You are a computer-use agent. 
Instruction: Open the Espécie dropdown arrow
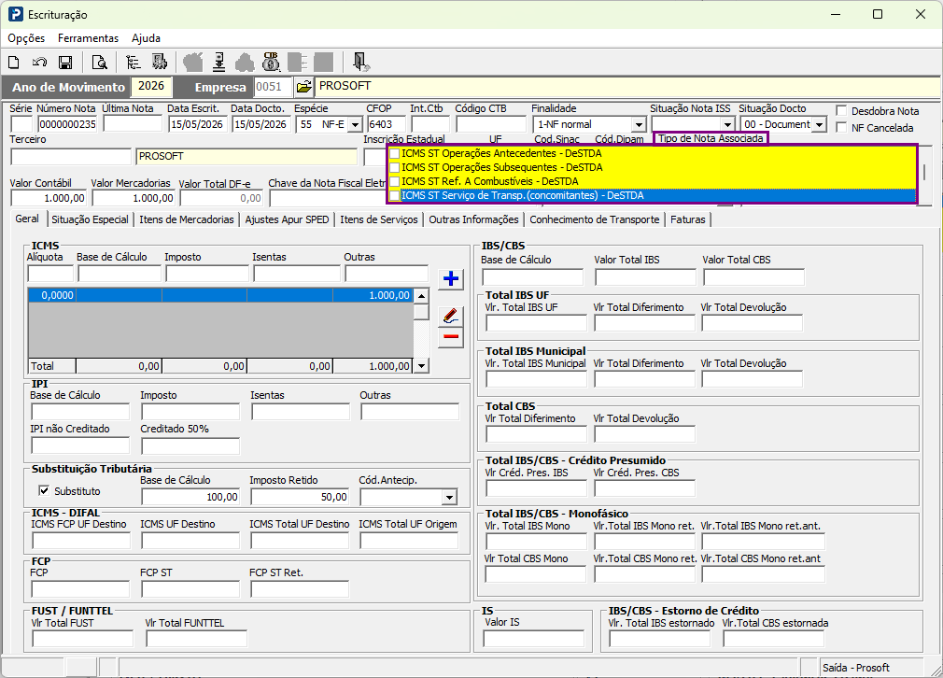(x=355, y=124)
